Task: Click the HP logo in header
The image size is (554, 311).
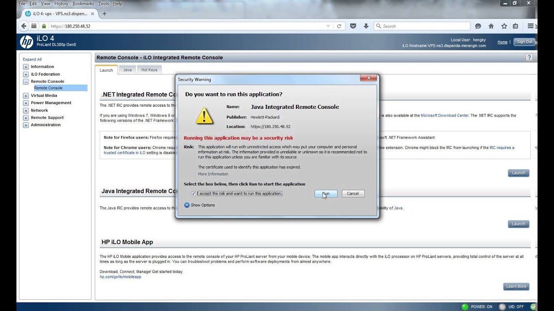Action: point(26,42)
